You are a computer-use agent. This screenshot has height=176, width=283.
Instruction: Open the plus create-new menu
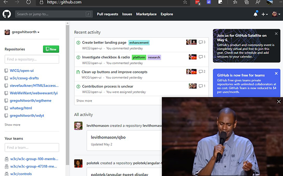(x=264, y=14)
